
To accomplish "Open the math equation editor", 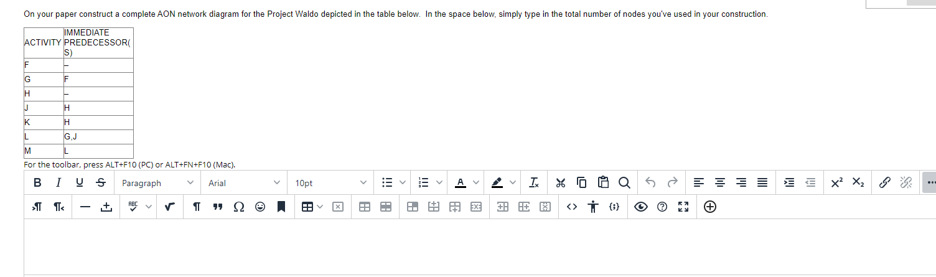I will click(x=170, y=208).
